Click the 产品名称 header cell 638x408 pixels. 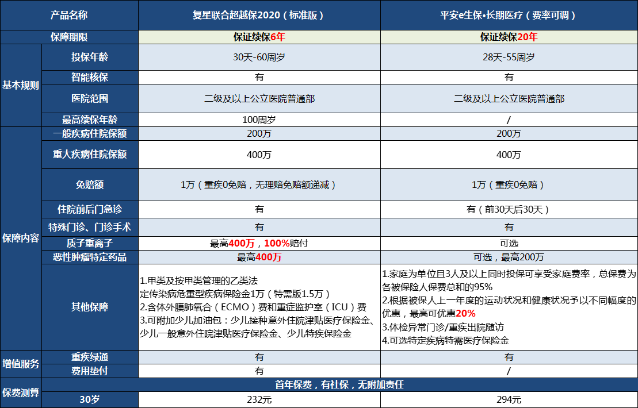point(69,15)
